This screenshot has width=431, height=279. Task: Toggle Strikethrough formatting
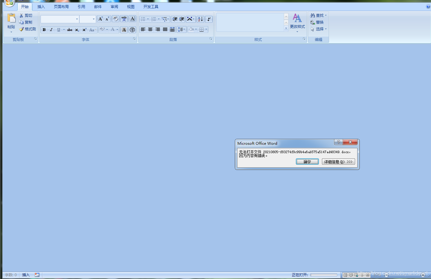(70, 30)
